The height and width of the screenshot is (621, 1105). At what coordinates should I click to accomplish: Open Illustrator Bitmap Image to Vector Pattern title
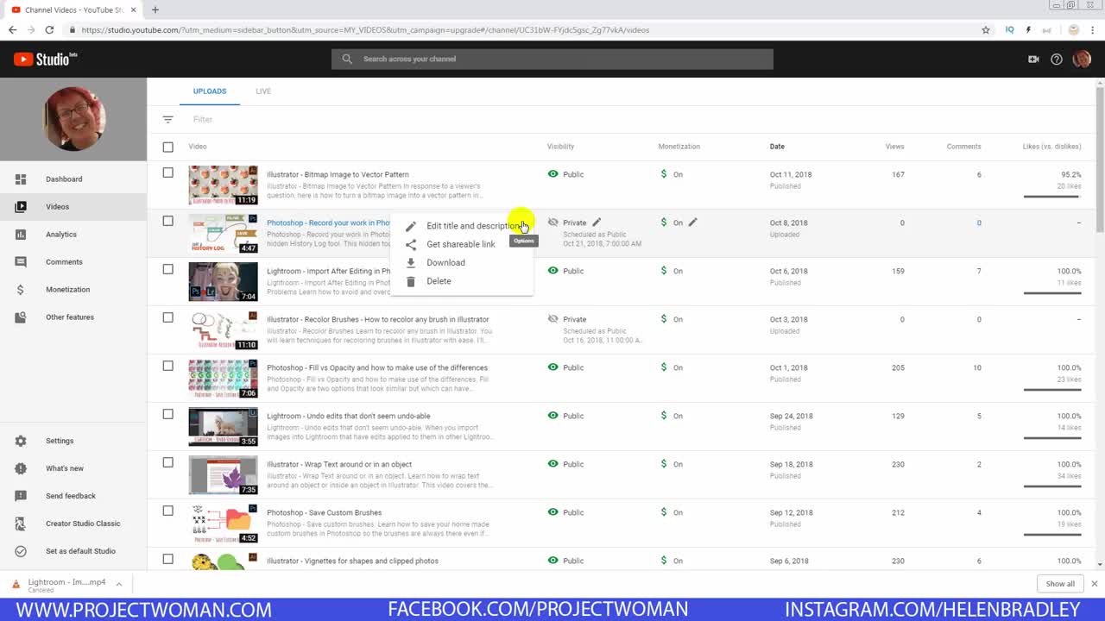(x=338, y=174)
